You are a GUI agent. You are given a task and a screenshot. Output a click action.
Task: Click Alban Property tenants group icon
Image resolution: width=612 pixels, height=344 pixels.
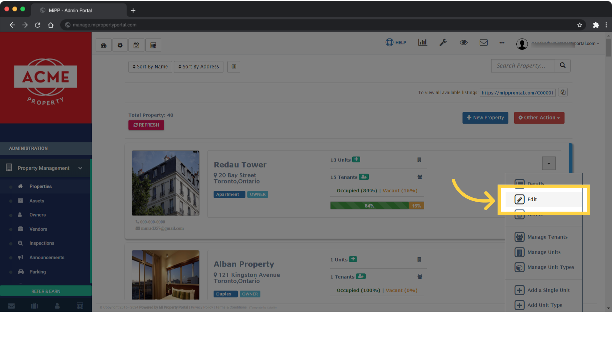tap(420, 277)
